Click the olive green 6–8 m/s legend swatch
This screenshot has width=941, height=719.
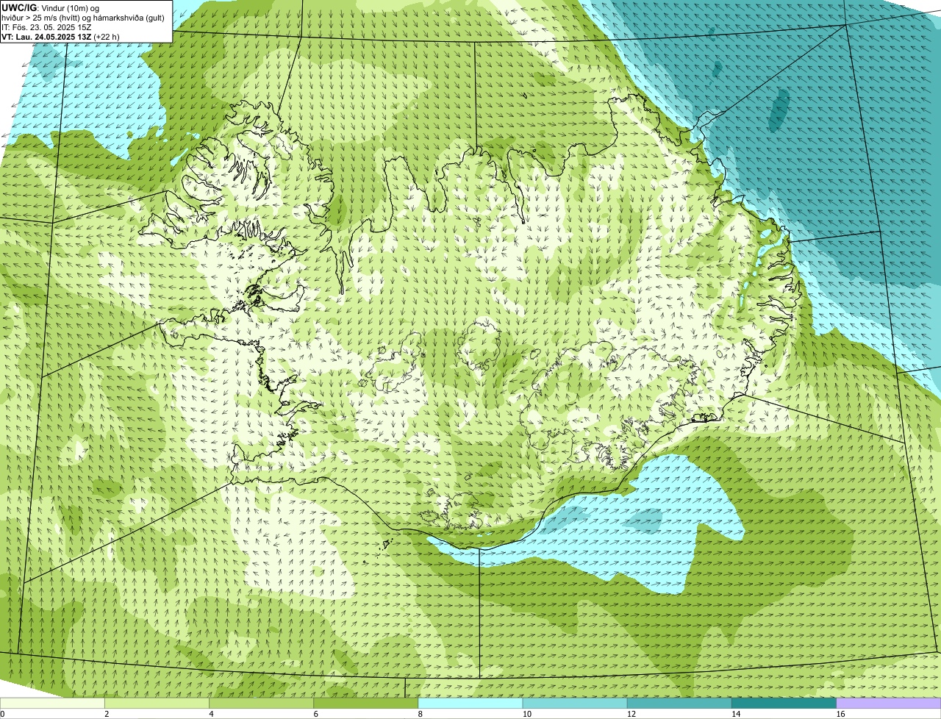coord(366,704)
